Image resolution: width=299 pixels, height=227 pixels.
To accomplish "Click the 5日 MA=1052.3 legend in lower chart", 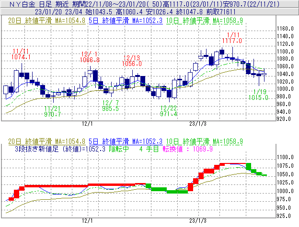I will [126, 141].
